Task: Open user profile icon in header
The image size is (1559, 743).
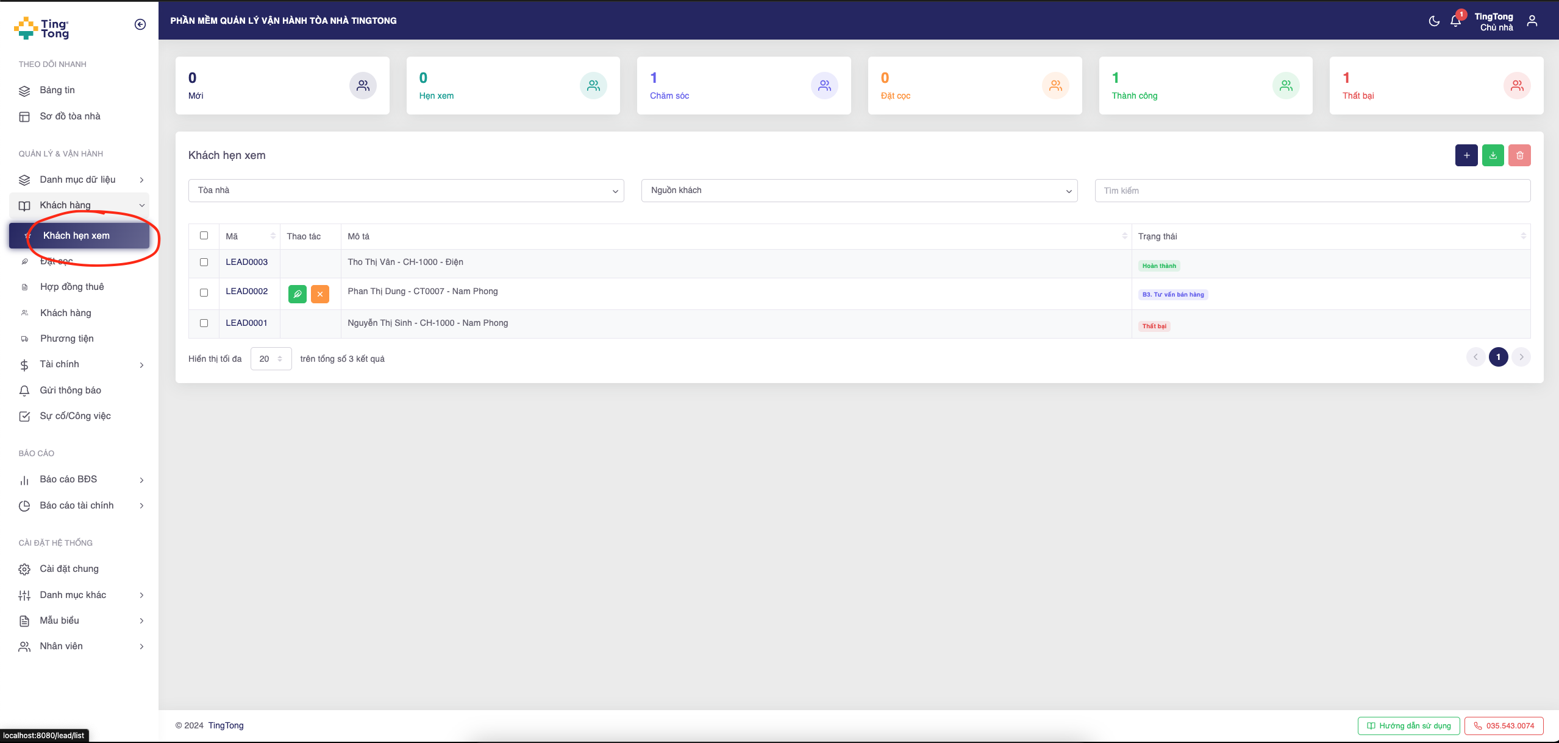Action: (1532, 21)
